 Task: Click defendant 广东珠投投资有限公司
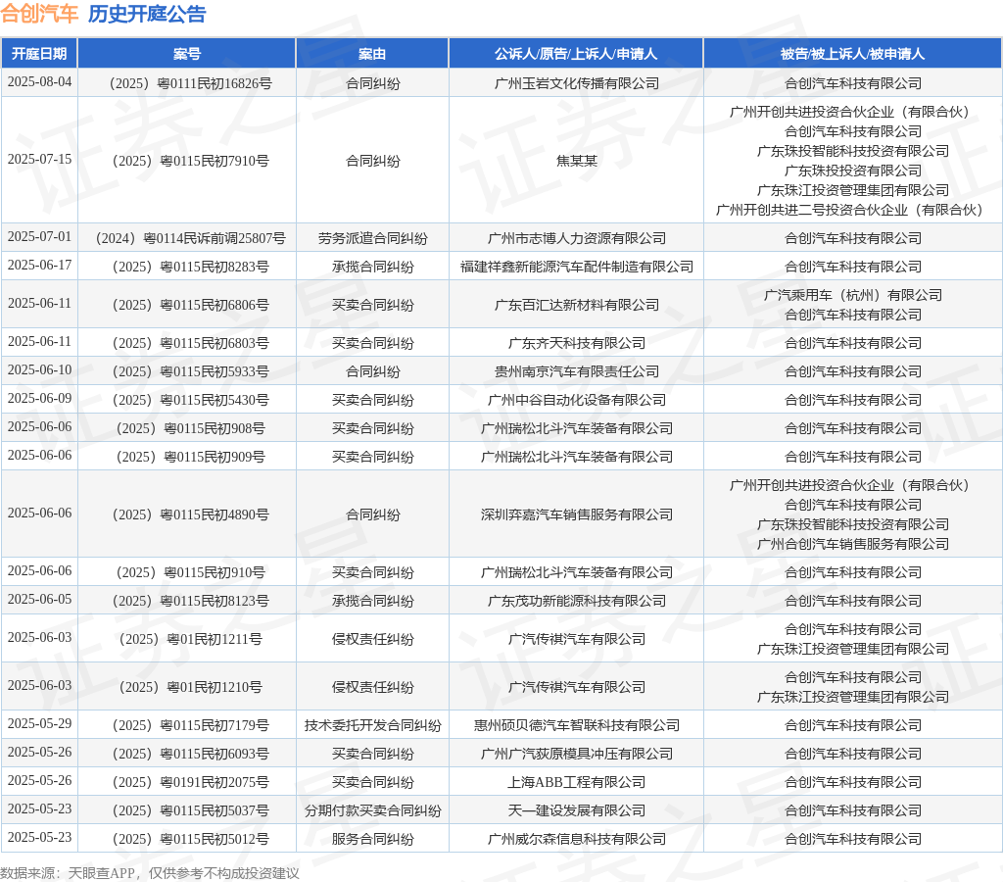(x=853, y=171)
